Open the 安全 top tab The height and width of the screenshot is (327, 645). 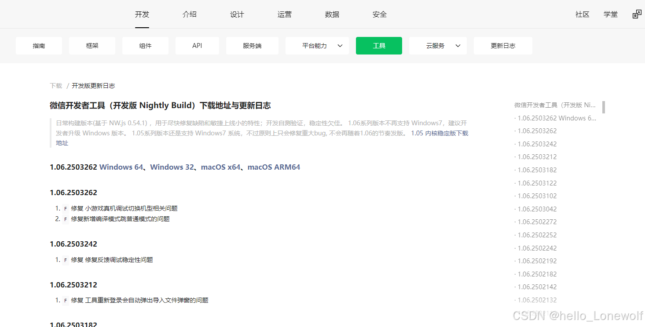(380, 15)
